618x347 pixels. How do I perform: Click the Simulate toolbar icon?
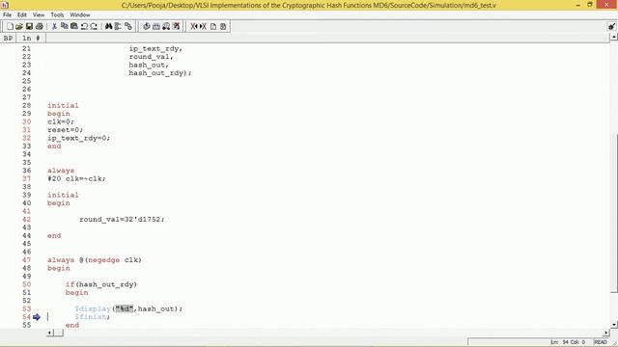point(166,26)
